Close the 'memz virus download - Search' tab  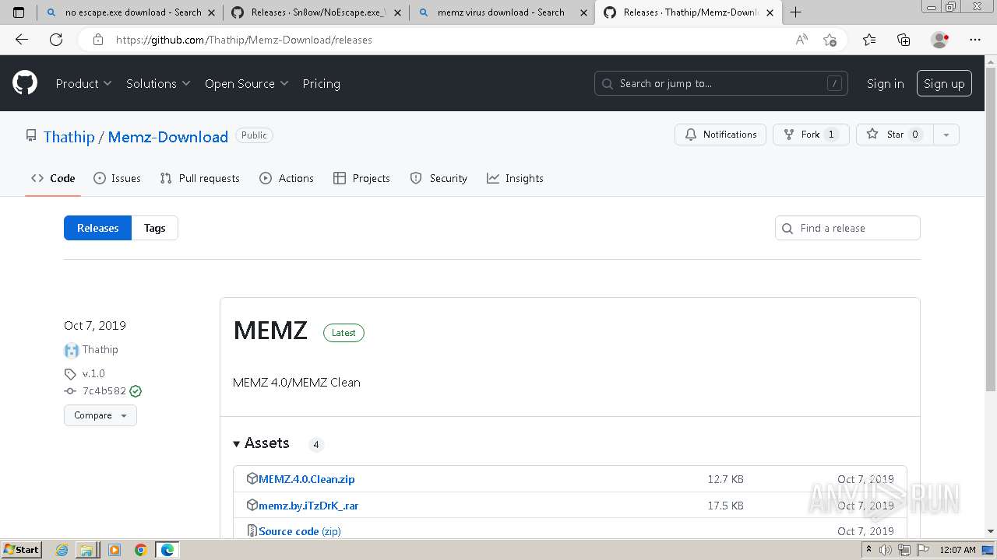click(583, 12)
